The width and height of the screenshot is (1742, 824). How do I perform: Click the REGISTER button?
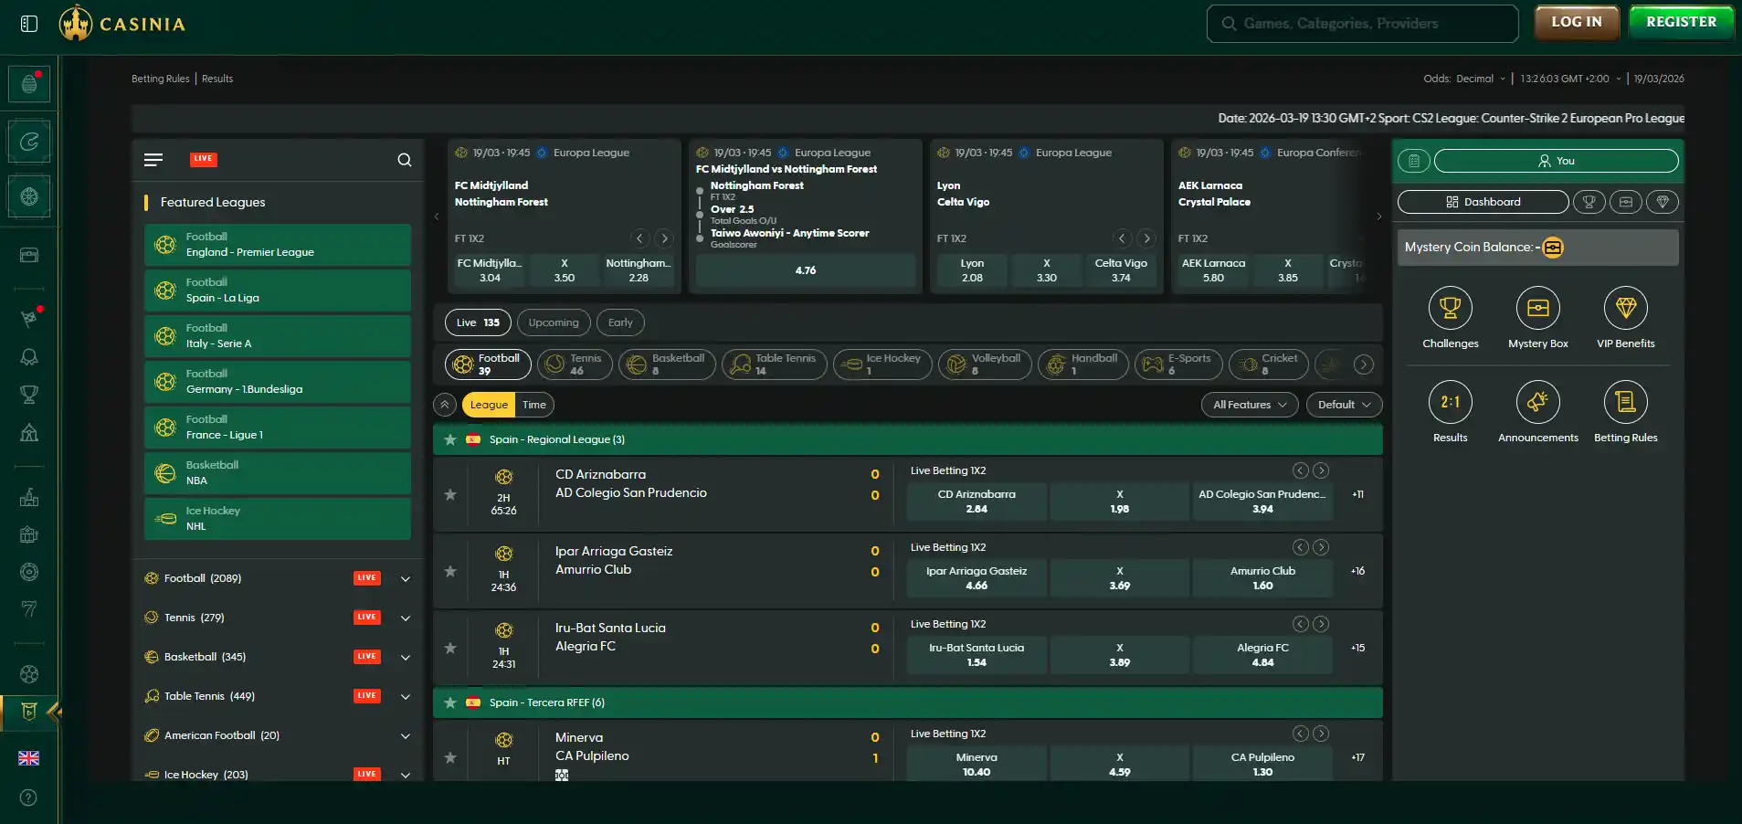(x=1681, y=22)
